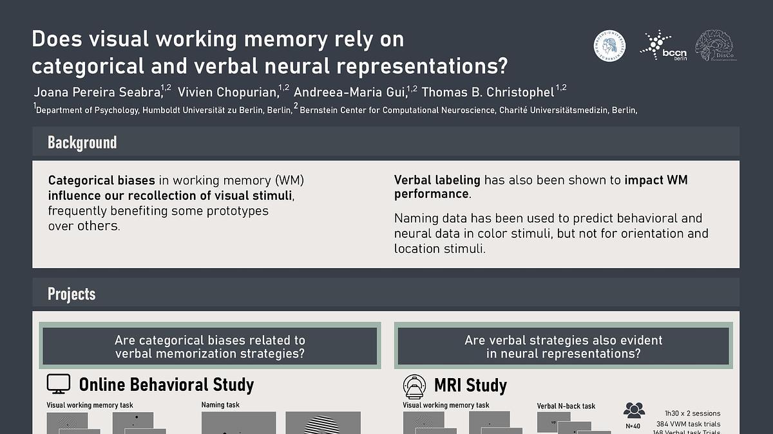Click the Verbal N-back task label
The image size is (773, 434).
click(566, 406)
